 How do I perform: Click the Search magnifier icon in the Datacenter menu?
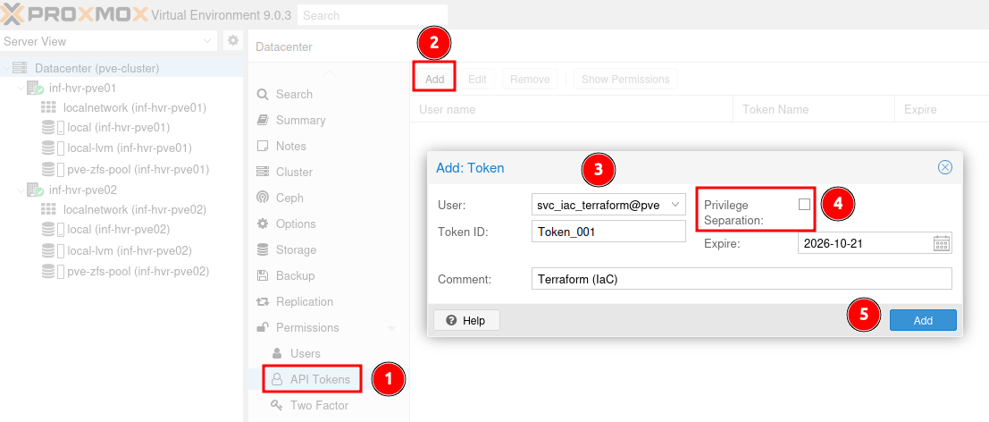point(263,95)
